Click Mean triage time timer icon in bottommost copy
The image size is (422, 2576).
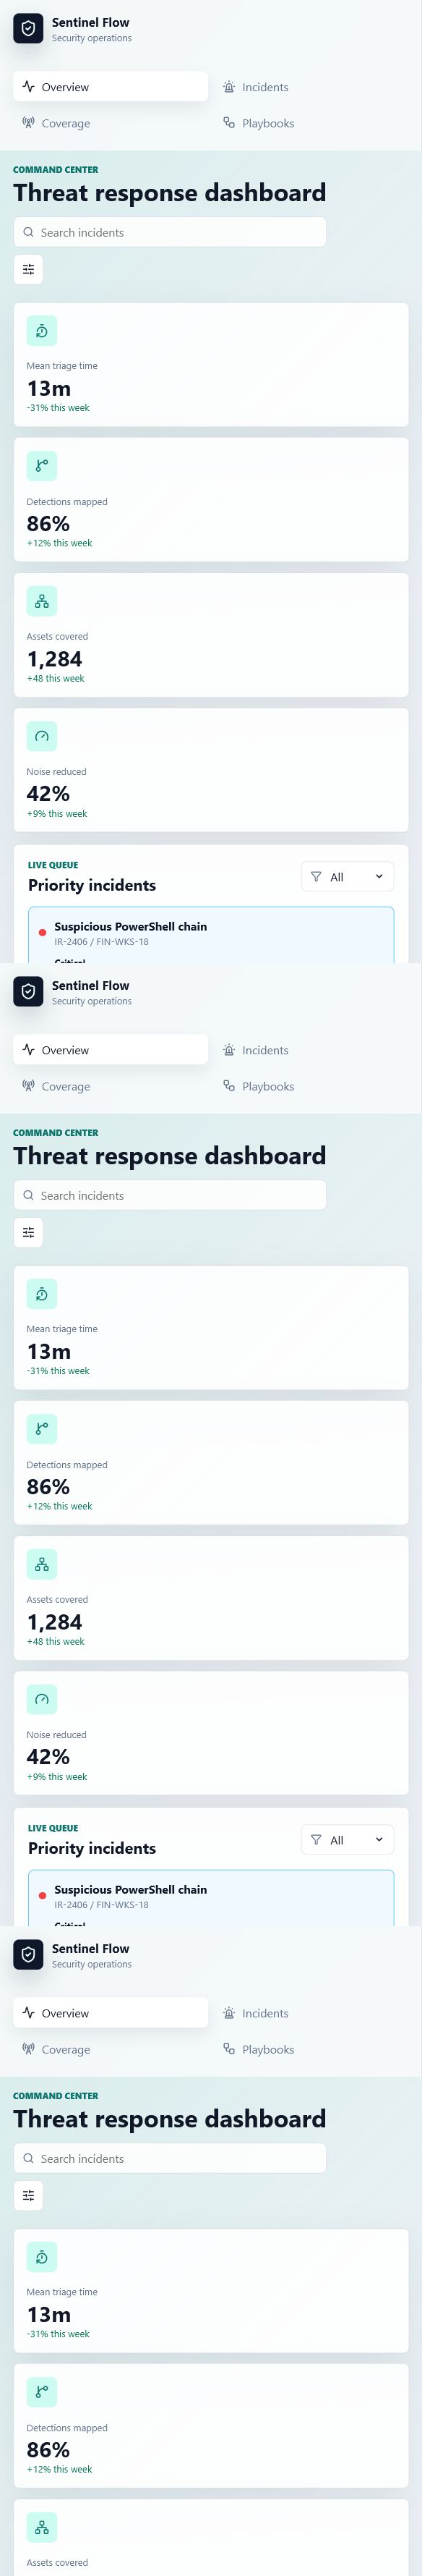click(42, 2257)
